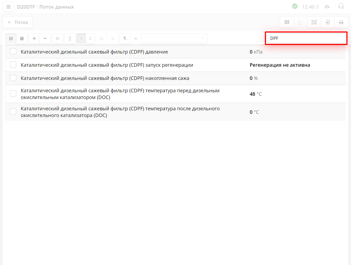Pause the data stream

click(x=11, y=38)
